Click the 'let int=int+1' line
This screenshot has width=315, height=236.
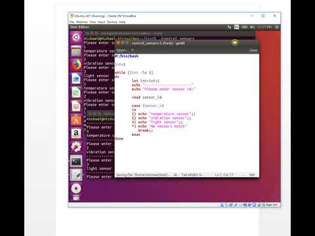pyautogui.click(x=146, y=81)
